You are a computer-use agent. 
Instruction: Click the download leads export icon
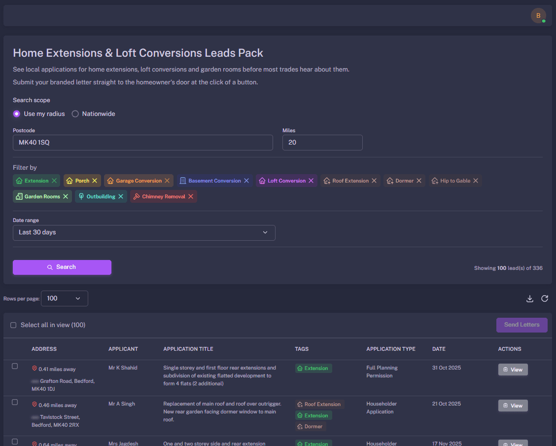click(530, 298)
